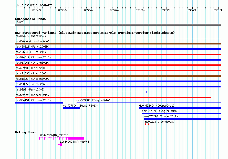Click the 83540k ruler tick label
Screen dimensions: 228x159
pyautogui.click(x=37, y=10)
